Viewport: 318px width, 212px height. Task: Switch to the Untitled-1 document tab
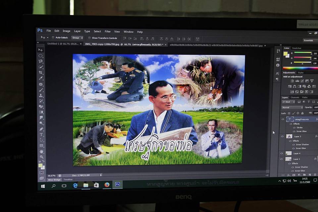[x=62, y=44]
